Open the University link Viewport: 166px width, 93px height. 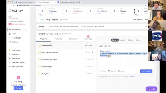click(15, 54)
